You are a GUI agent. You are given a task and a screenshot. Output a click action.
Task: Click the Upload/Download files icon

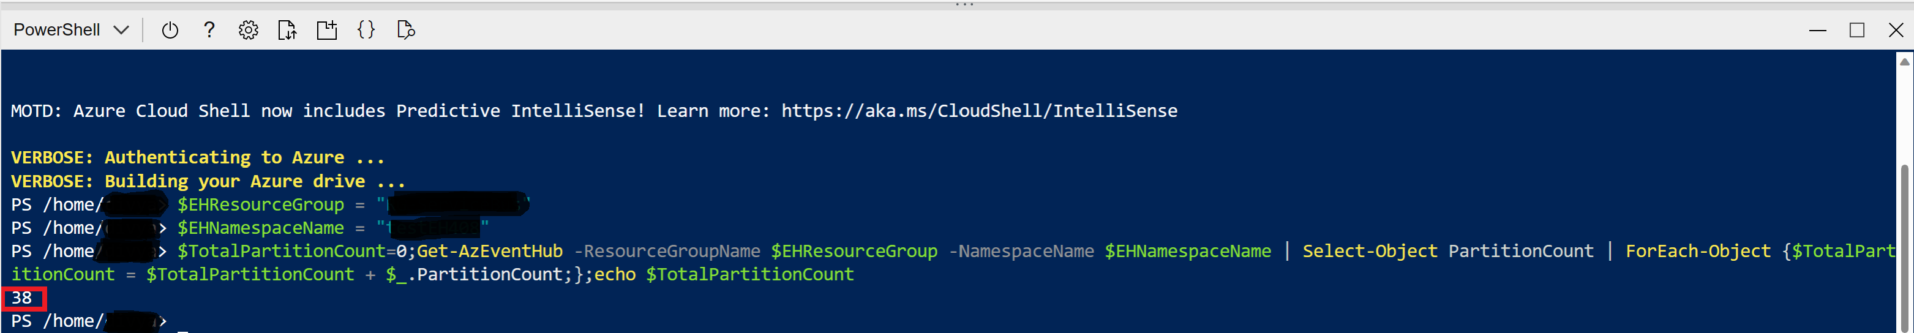[x=287, y=30]
